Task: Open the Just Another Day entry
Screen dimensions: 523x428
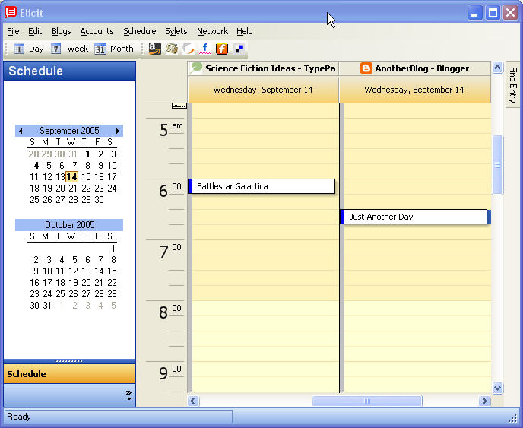Action: (x=414, y=217)
